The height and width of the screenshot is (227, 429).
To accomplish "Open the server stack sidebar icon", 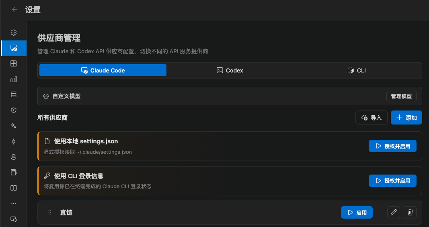I will tap(14, 94).
